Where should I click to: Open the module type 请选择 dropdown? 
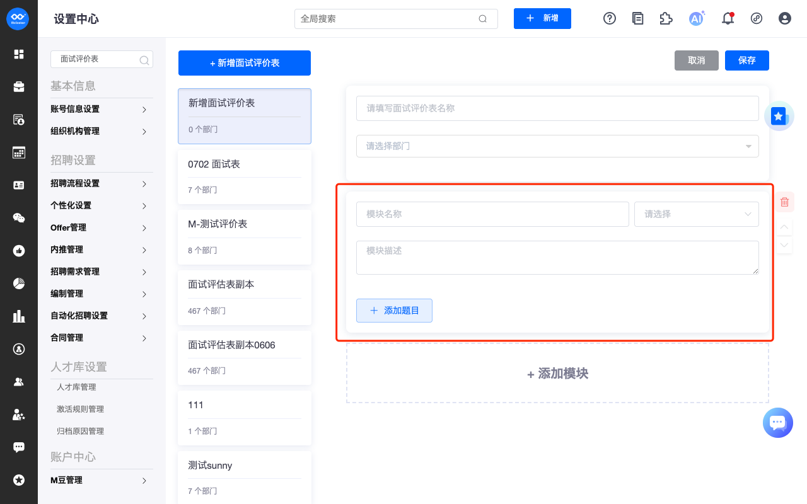tap(697, 214)
